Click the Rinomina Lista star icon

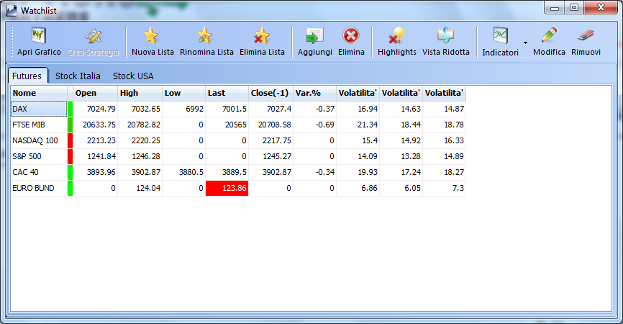coord(204,36)
